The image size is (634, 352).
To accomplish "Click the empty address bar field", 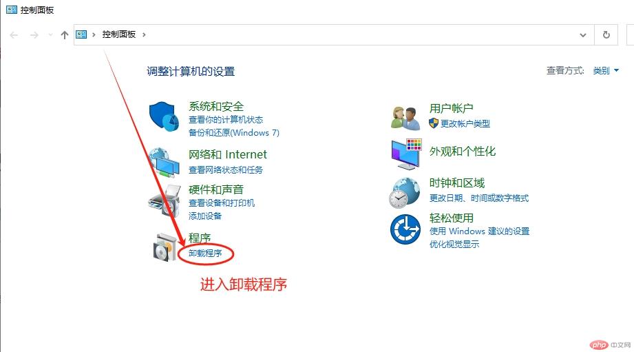I will tap(360, 35).
